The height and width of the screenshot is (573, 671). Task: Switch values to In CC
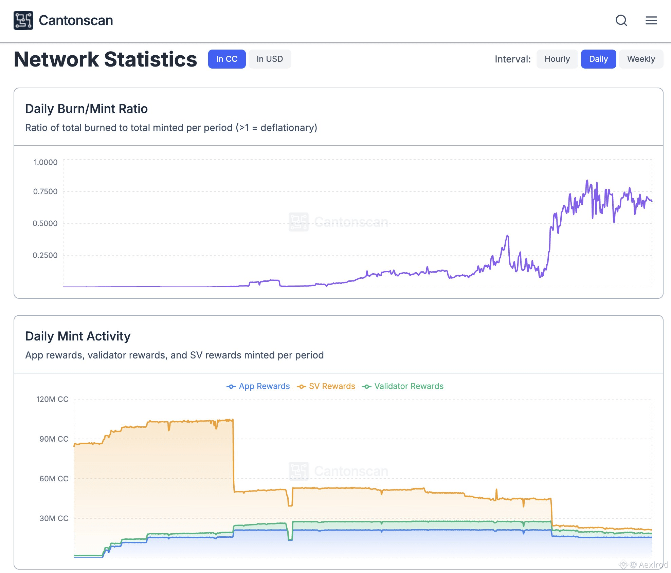pyautogui.click(x=227, y=59)
